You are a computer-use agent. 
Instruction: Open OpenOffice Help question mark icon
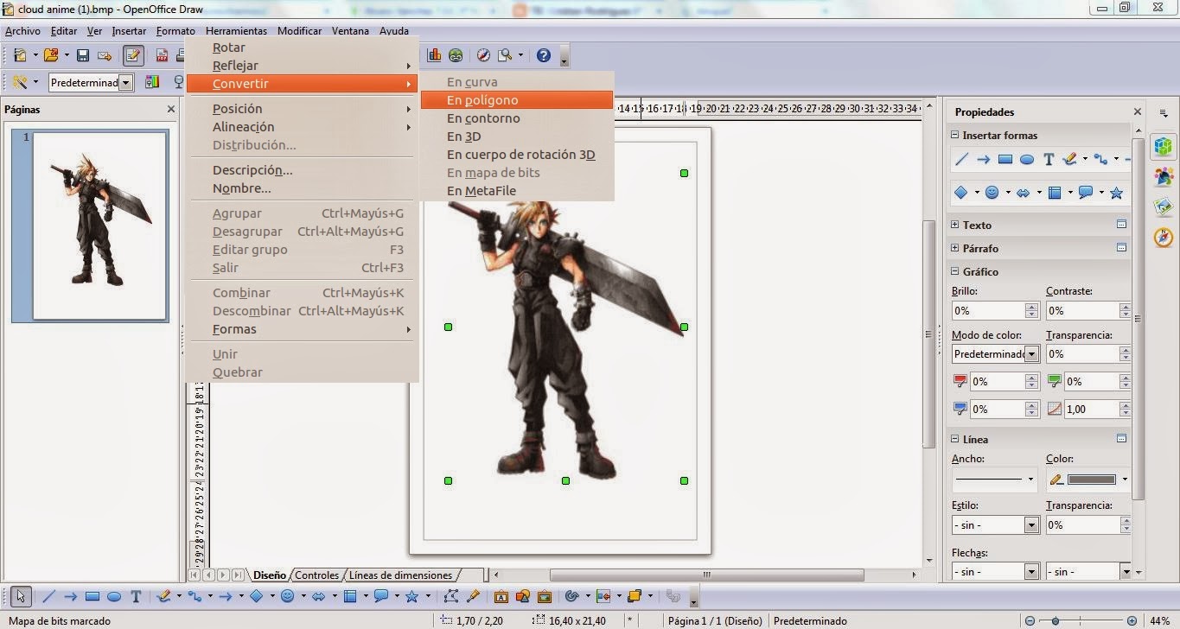[544, 55]
